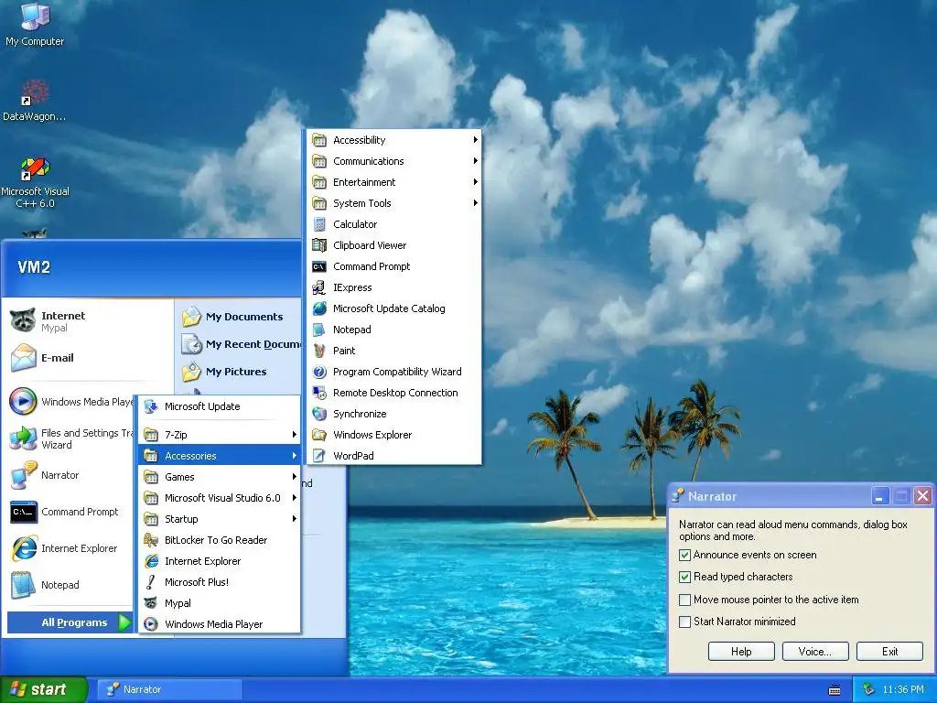Expand the Startup program group

pyautogui.click(x=220, y=519)
